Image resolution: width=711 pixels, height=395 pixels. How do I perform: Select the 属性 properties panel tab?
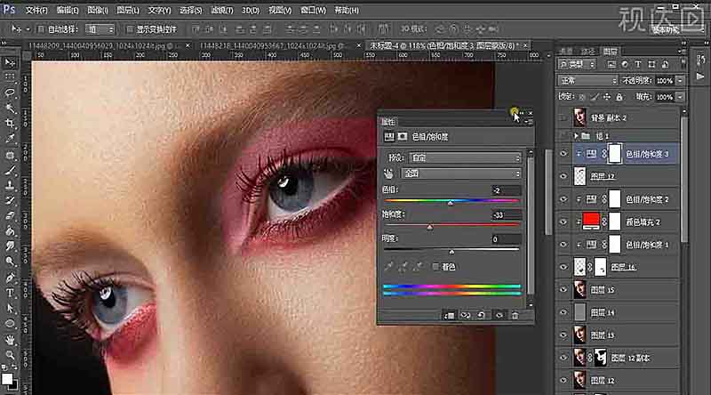387,122
